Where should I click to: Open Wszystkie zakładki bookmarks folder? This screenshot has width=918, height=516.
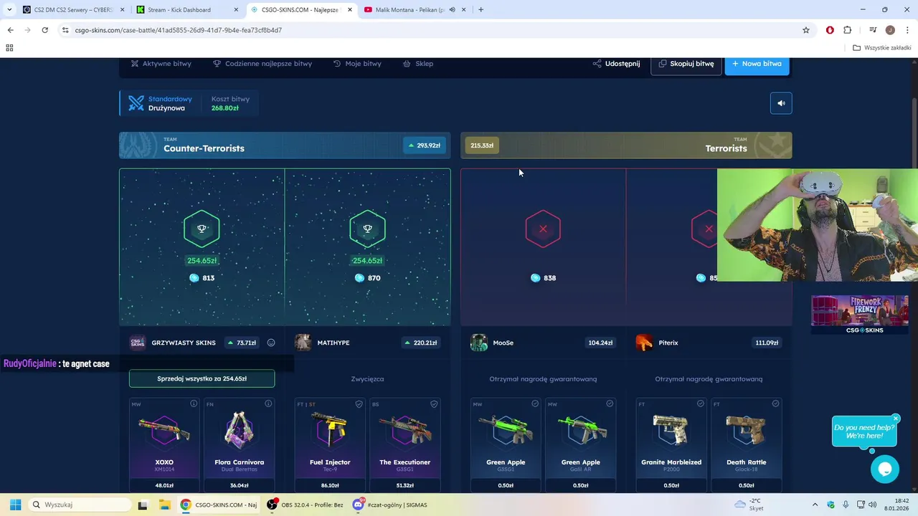tap(882, 48)
